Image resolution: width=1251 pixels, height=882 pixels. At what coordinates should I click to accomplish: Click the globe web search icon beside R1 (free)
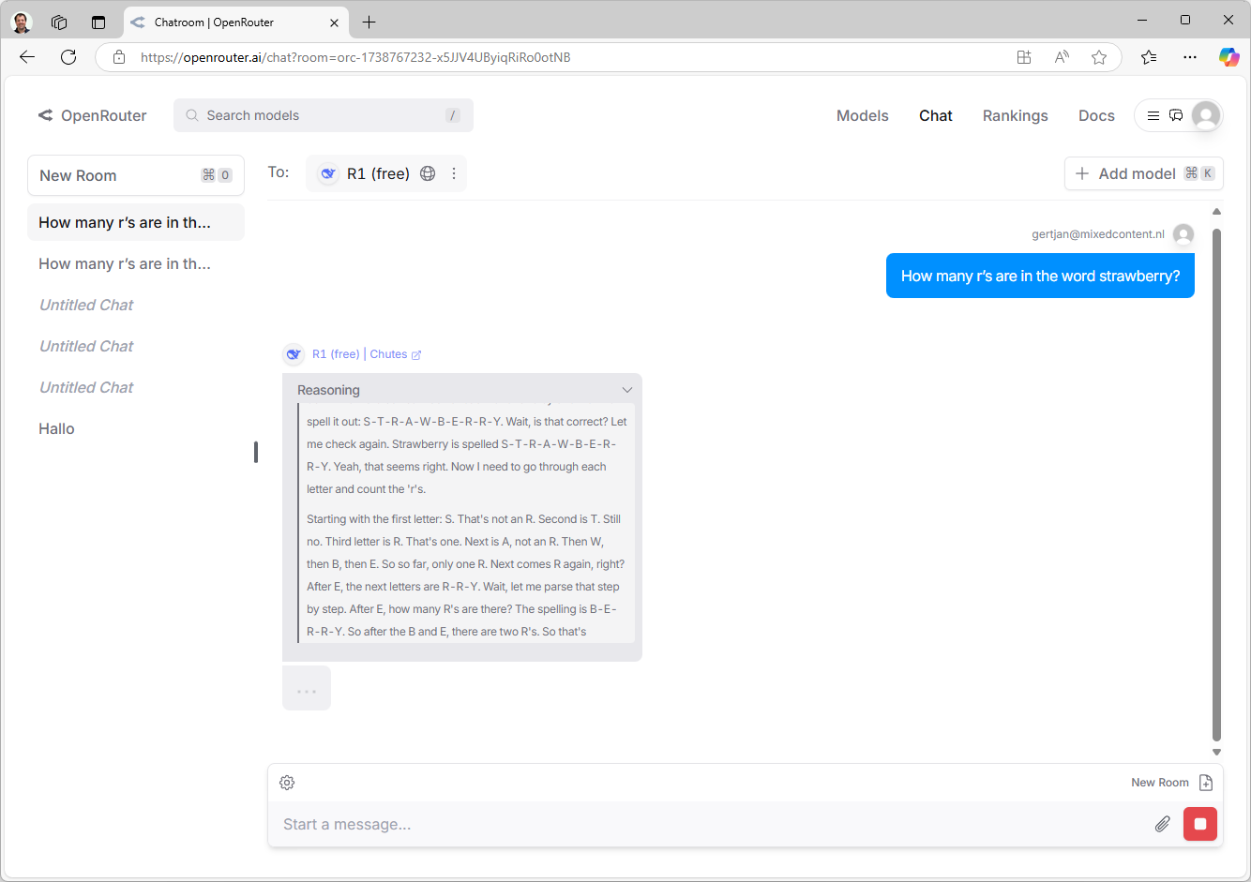coord(428,173)
